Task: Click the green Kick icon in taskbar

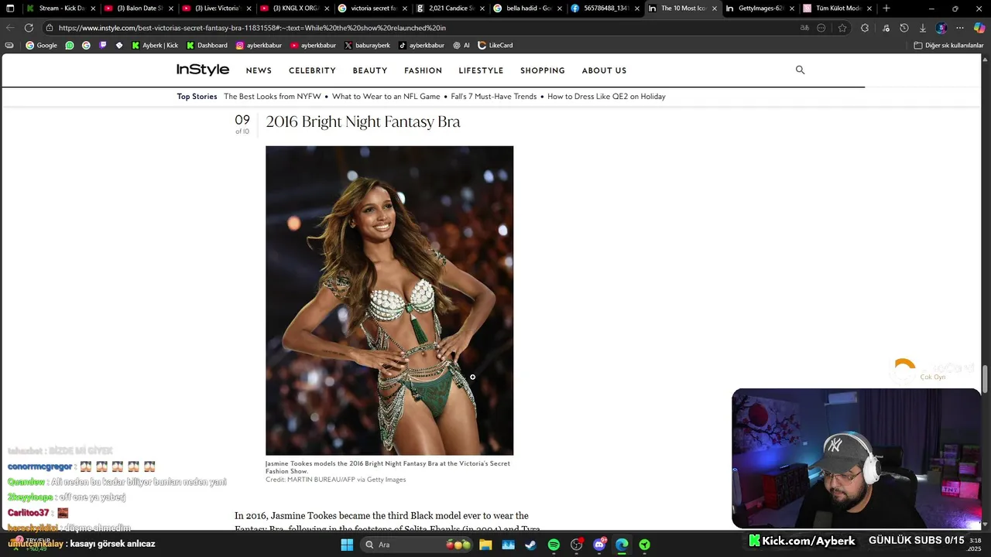Action: pyautogui.click(x=644, y=545)
